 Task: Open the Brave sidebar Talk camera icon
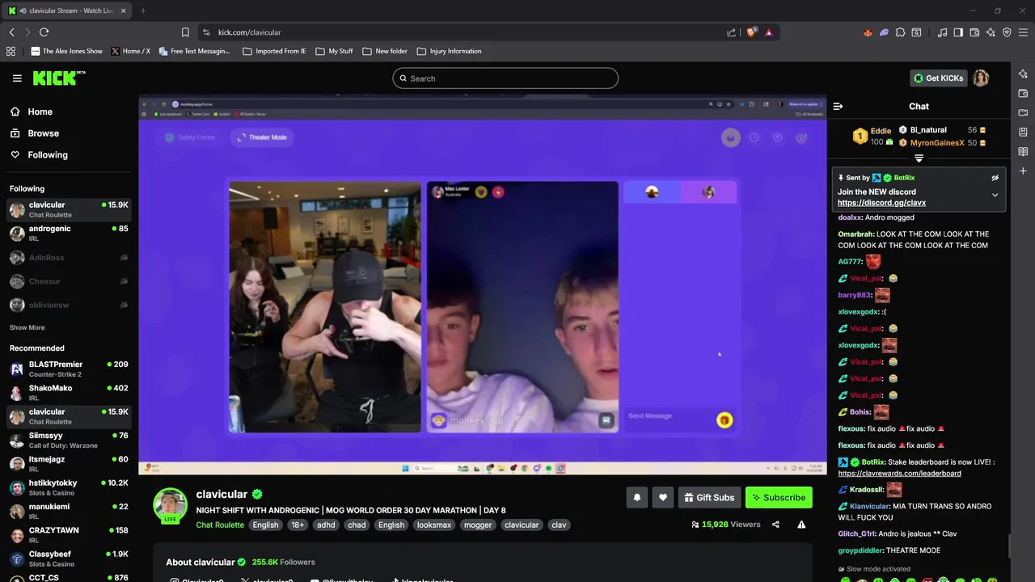click(1023, 112)
